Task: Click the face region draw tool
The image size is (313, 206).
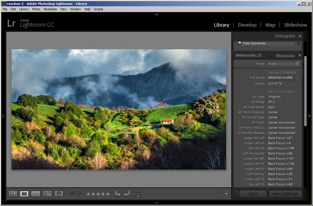Action: click(x=138, y=194)
